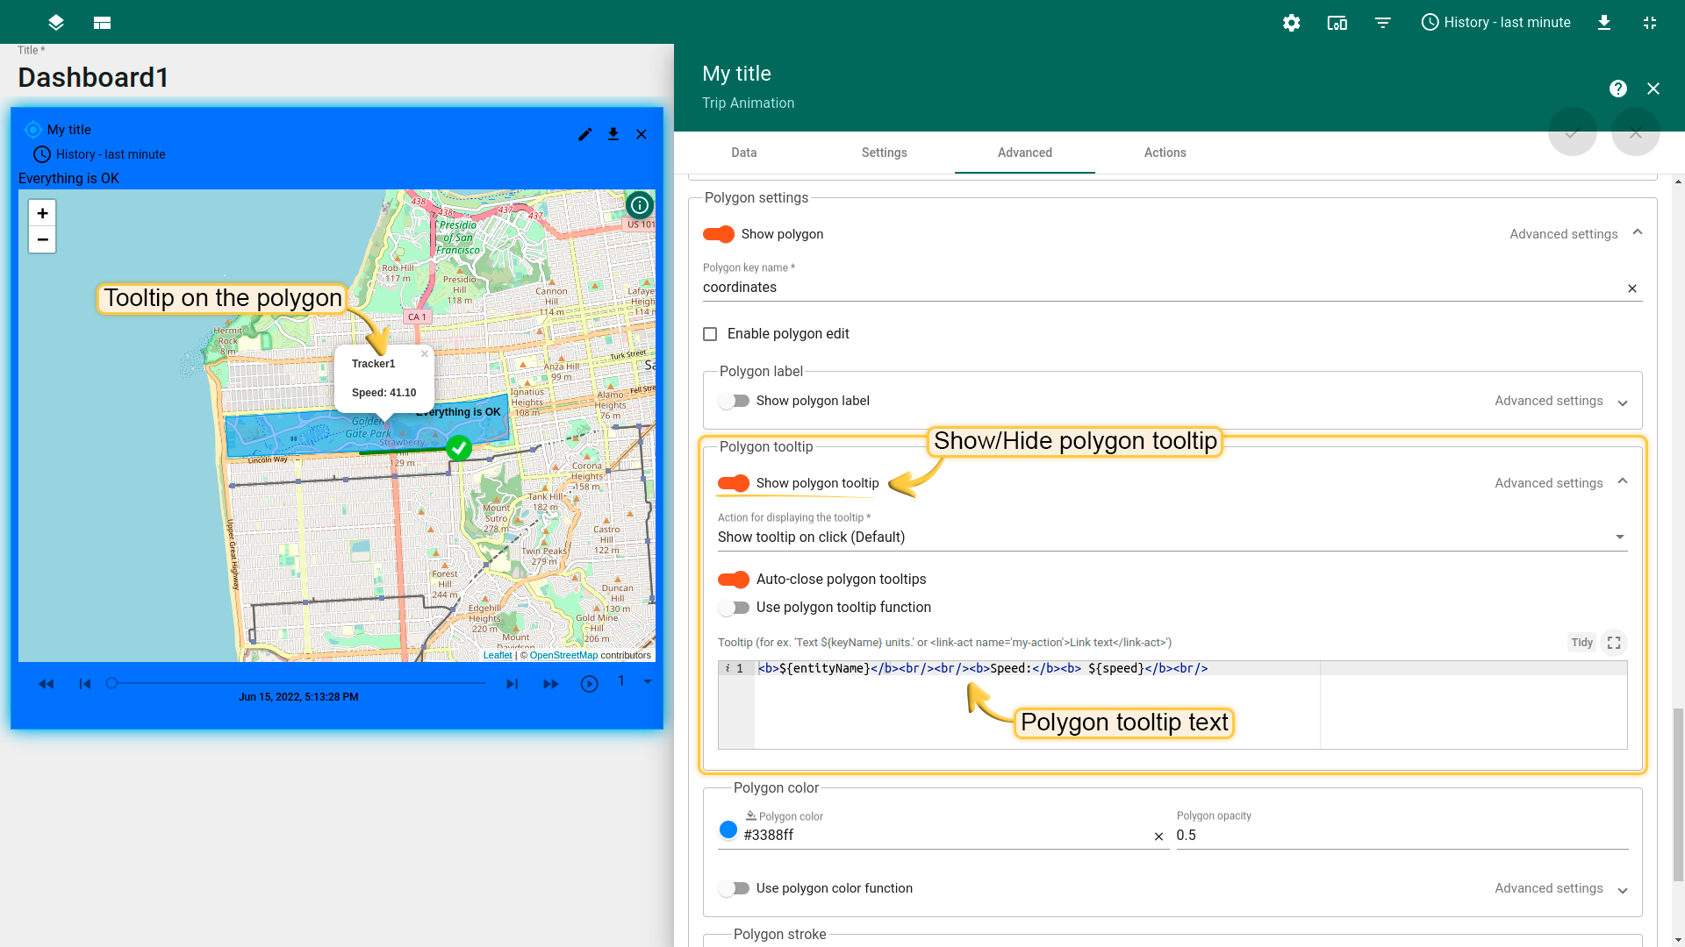Image resolution: width=1685 pixels, height=947 pixels.
Task: Toggle Use polygon color function
Action: 734,888
